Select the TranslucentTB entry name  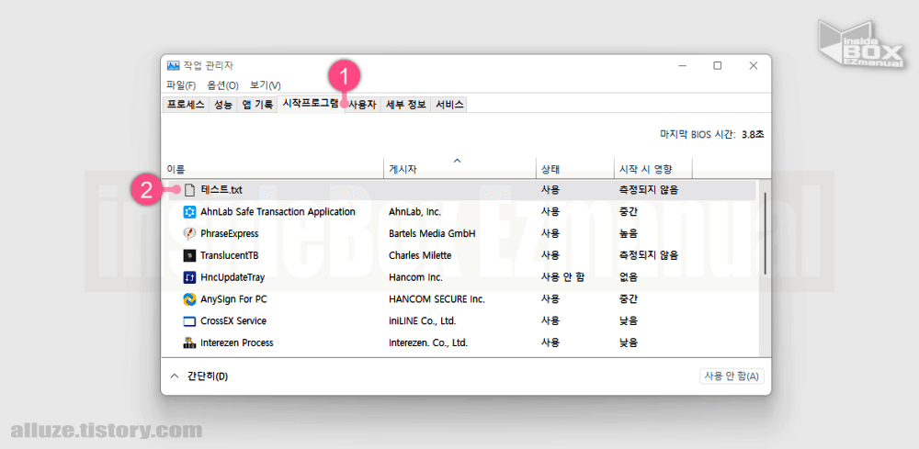[229, 255]
